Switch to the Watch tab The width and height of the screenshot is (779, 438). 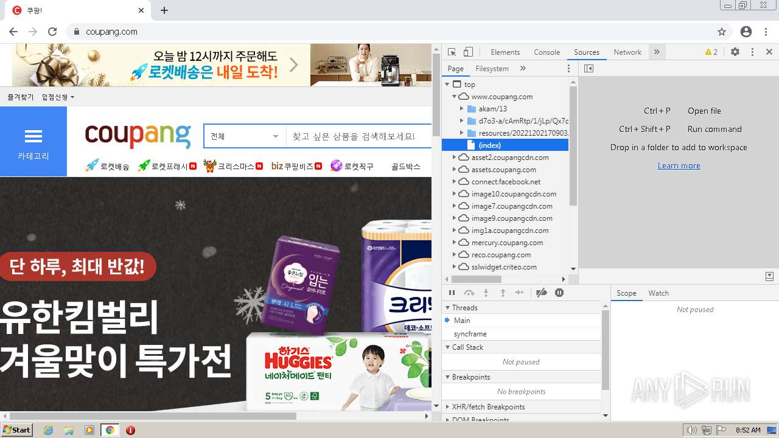click(x=658, y=293)
